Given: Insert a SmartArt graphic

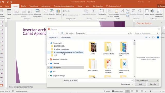Looking at the screenshot, I should pos(52,12).
